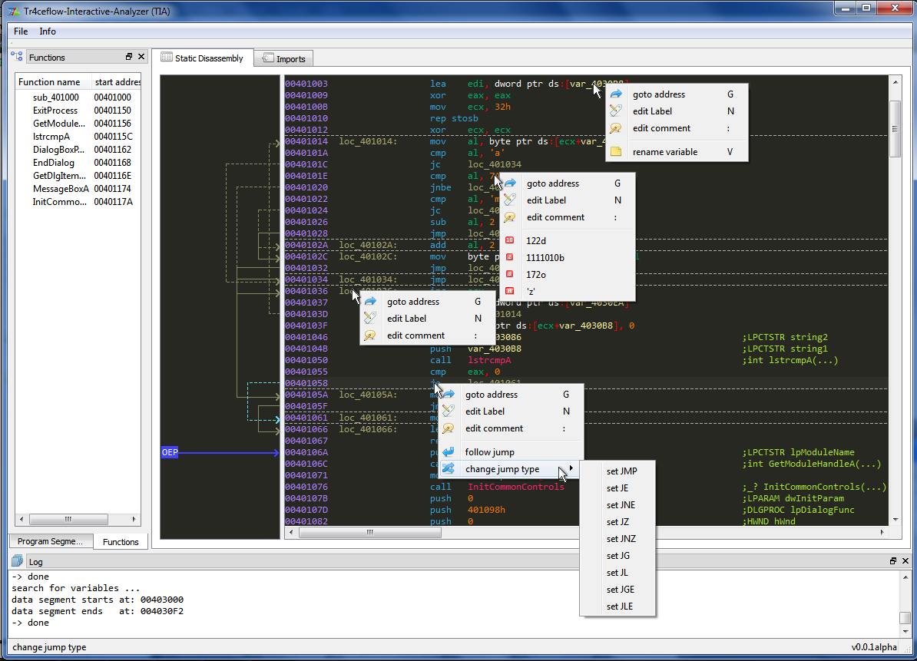Close the Functions panel

click(141, 57)
